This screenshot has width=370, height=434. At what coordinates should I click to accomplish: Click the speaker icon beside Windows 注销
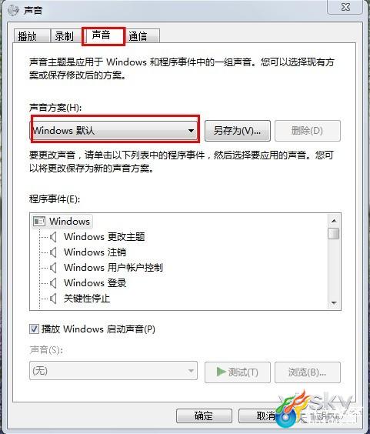[x=53, y=252]
